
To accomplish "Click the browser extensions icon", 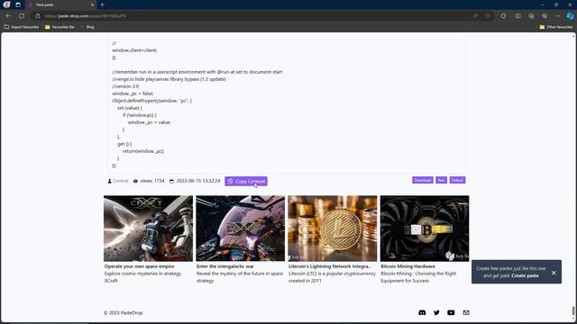I will tap(503, 16).
